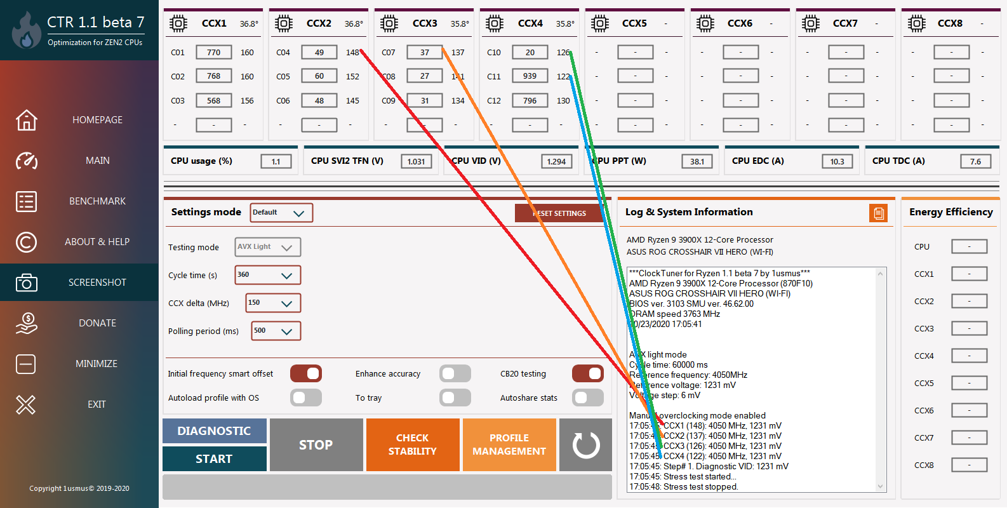Click the CPU TDC (A) value 7.6
The width and height of the screenshot is (1007, 508).
click(x=976, y=161)
